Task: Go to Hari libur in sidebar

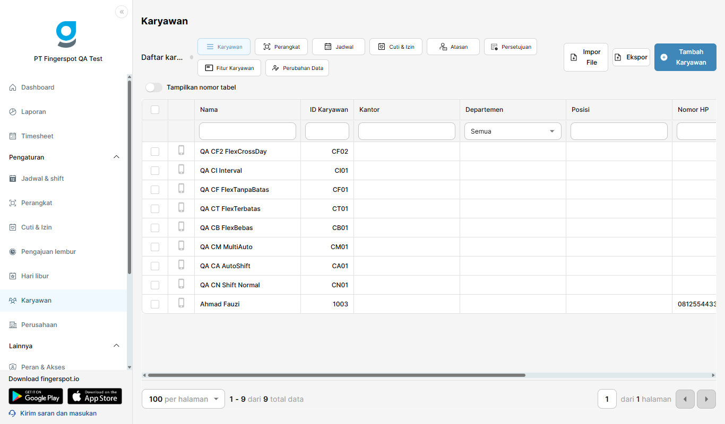Action: tap(35, 276)
